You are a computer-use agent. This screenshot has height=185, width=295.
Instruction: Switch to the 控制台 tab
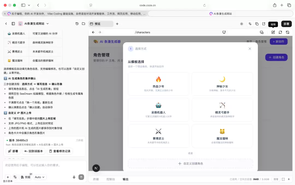pos(111,179)
